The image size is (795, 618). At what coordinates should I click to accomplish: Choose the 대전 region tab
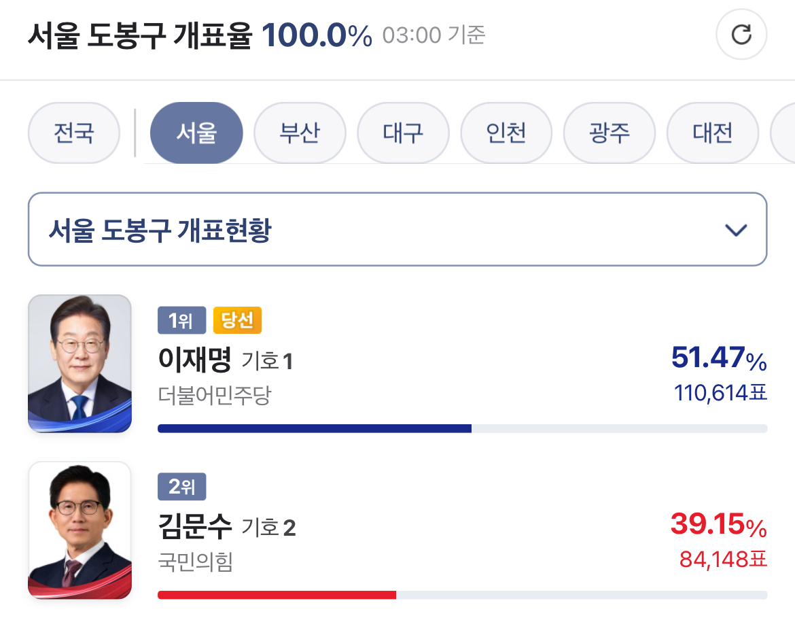click(713, 133)
